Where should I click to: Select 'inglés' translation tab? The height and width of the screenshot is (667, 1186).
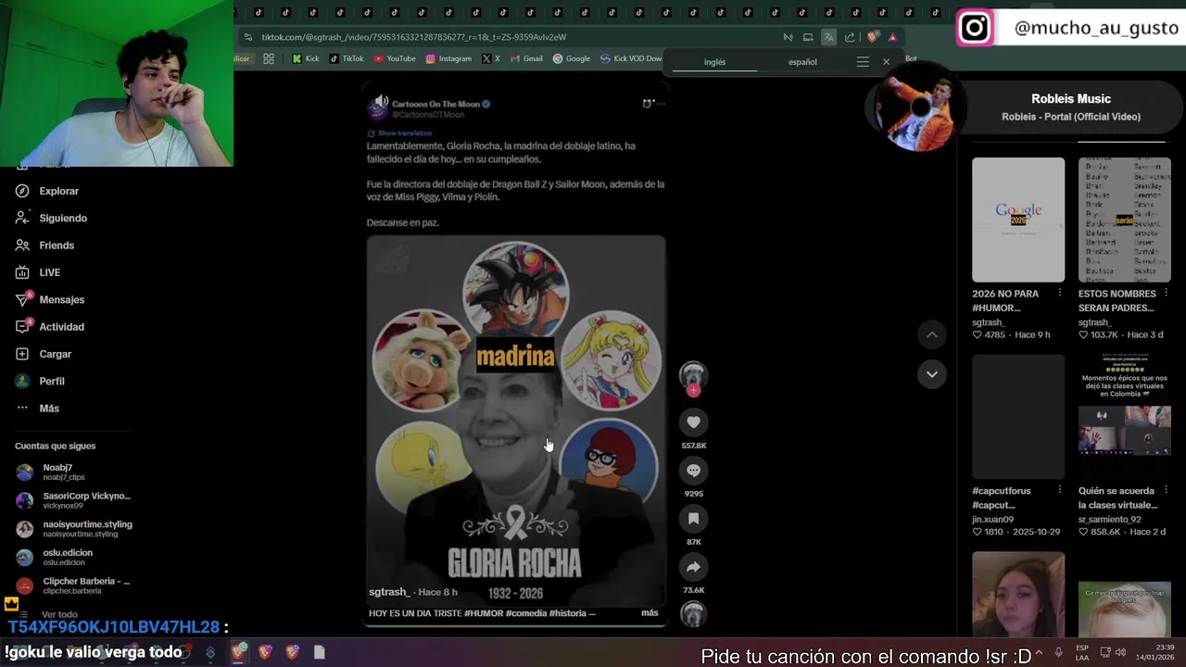[x=714, y=62]
